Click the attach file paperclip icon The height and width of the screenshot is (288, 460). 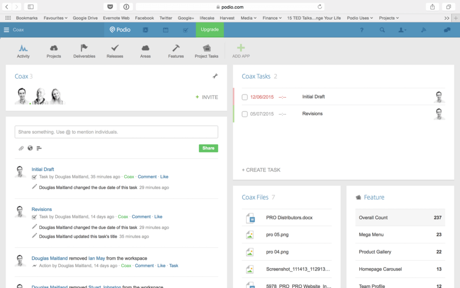pyautogui.click(x=21, y=148)
